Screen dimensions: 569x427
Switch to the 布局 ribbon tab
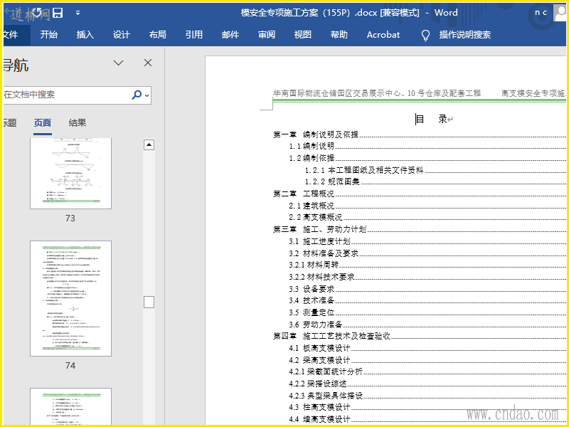click(x=157, y=35)
